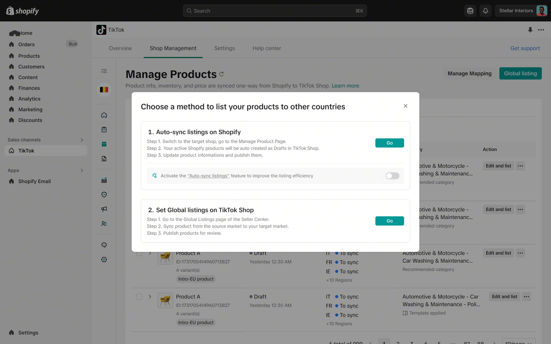This screenshot has height=344, width=551.
Task: Click Go for Auto-sync listings on Shopify
Action: point(390,143)
